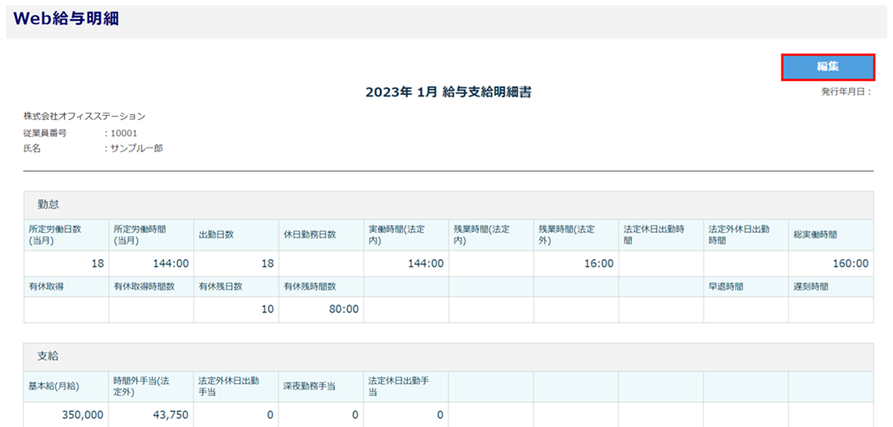Select value 0 under 法定外休日出勤手当
Viewport: 893px width, 427px height.
[271, 415]
